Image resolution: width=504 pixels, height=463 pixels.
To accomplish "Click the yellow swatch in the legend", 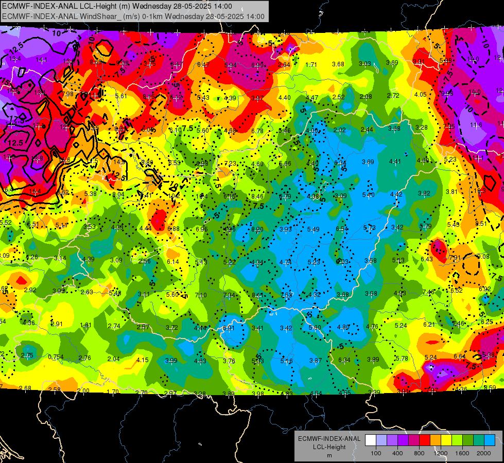I will (446, 440).
